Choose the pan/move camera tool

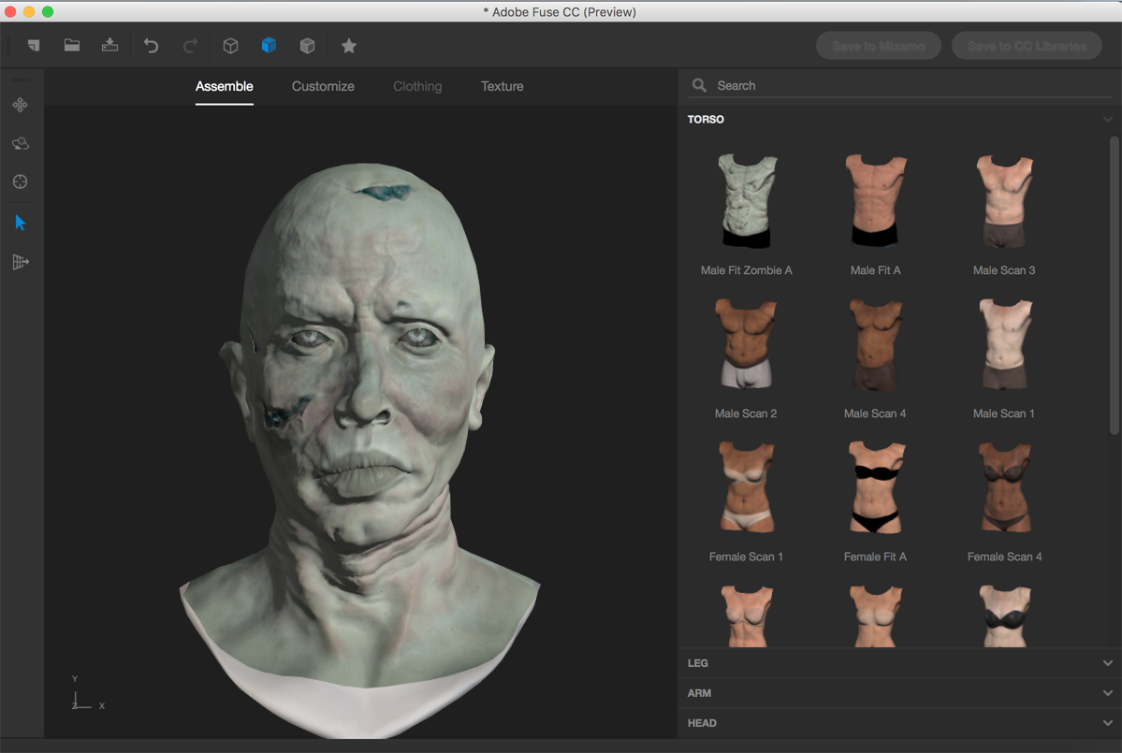[20, 105]
